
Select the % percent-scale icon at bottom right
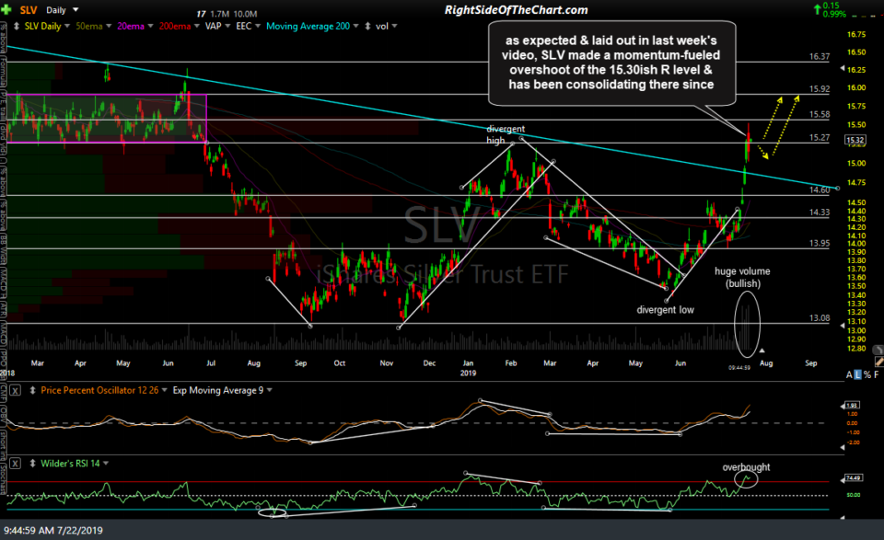(x=867, y=374)
